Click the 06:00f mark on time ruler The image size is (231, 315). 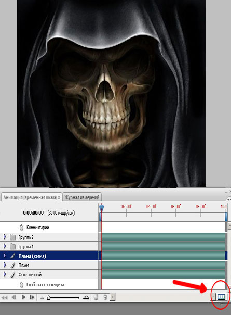[175, 207]
